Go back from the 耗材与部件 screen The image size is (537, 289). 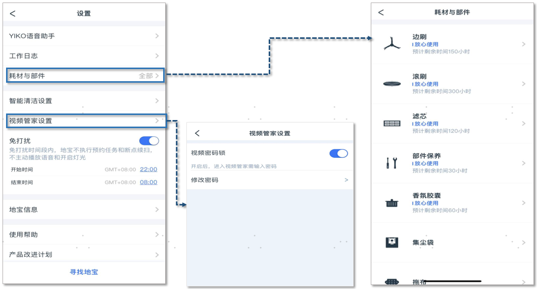coord(381,12)
